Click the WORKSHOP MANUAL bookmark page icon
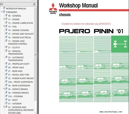The image size is (129, 114). tap(4, 8)
